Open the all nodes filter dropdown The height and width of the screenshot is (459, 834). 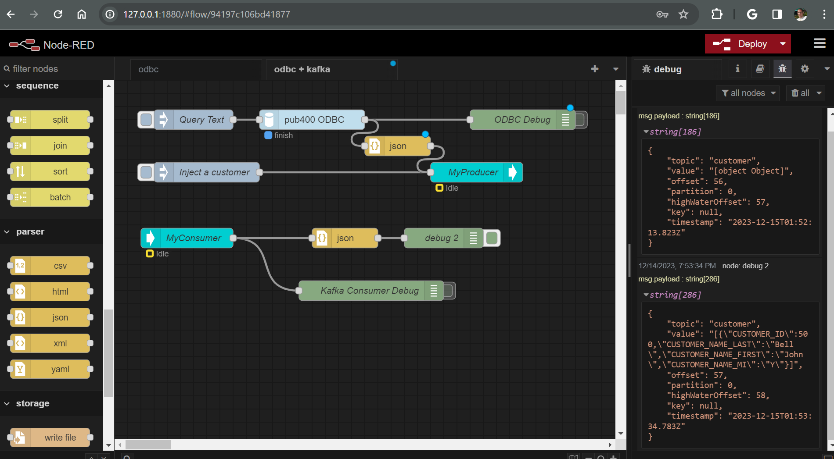pos(748,93)
